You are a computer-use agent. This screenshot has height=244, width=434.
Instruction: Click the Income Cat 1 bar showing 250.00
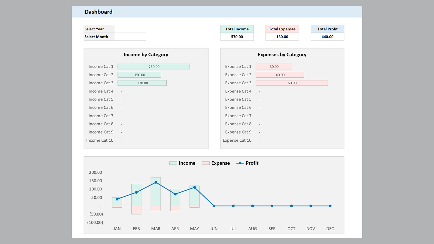[153, 67]
